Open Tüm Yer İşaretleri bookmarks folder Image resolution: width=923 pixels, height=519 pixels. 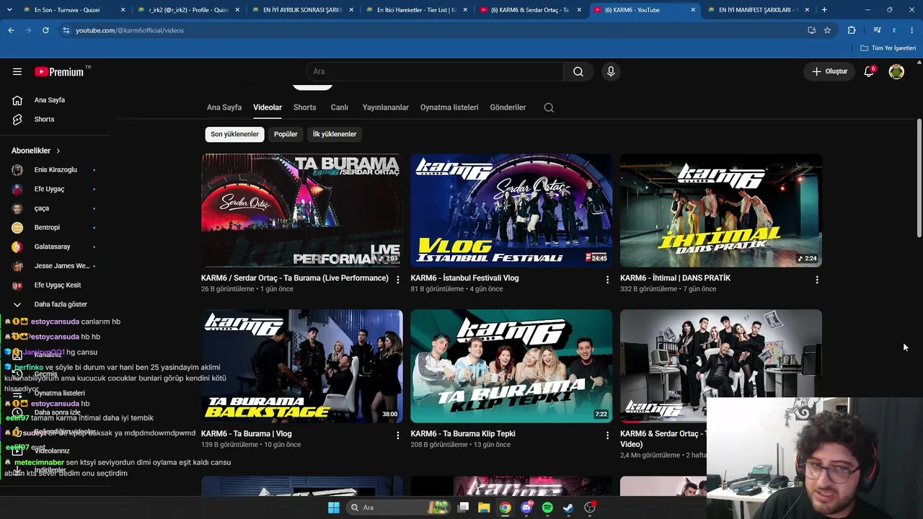[x=888, y=48]
